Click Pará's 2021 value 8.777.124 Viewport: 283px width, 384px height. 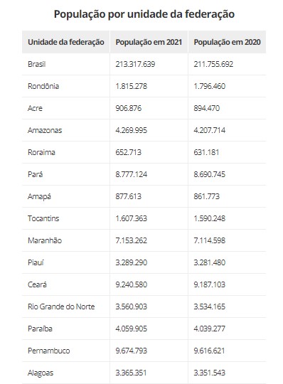132,174
